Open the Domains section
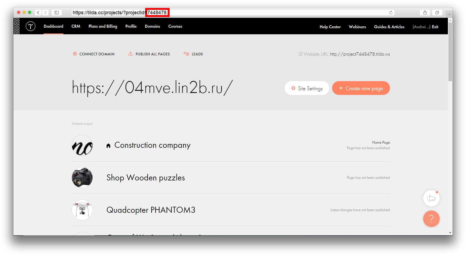Screen dimensions: 466x255 [x=152, y=26]
